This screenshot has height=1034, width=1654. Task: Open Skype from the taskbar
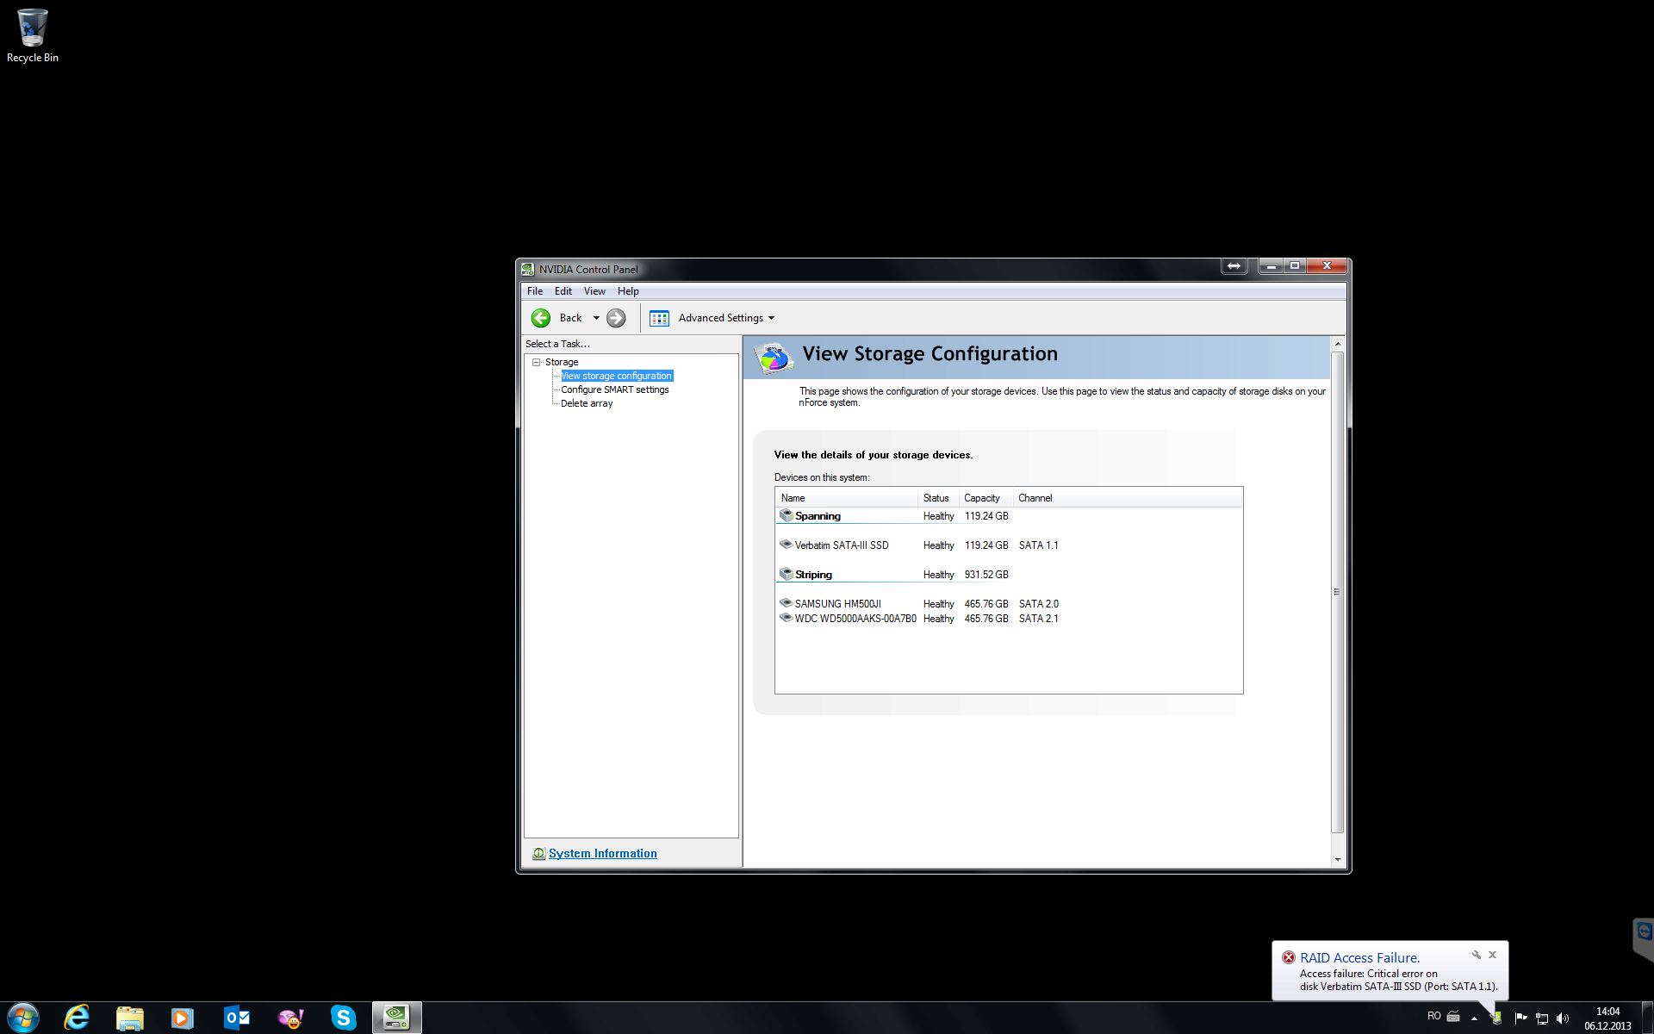(344, 1018)
